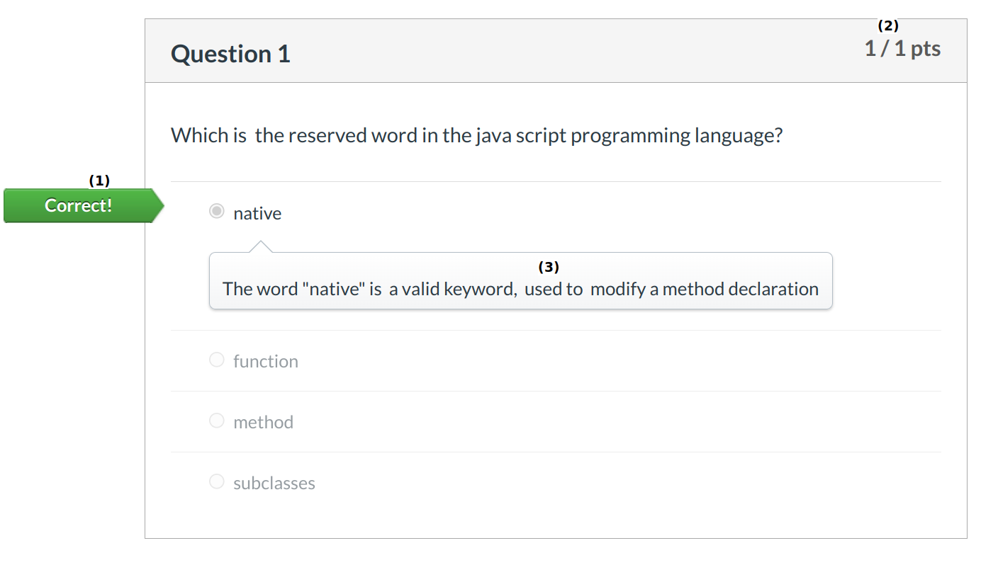Image resolution: width=998 pixels, height=565 pixels.
Task: Click the "native" keyword feedback message
Action: [520, 289]
